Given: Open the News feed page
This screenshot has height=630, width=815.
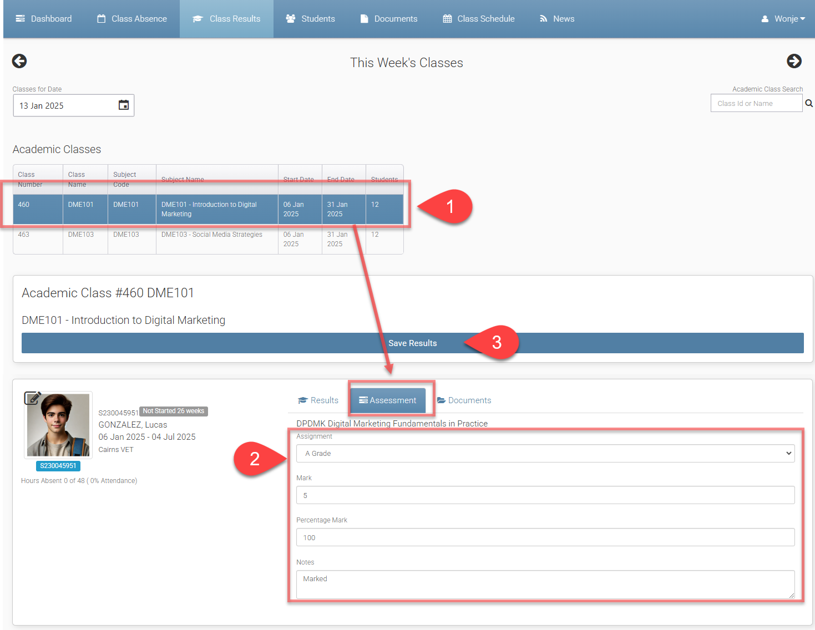Looking at the screenshot, I should click(x=556, y=19).
